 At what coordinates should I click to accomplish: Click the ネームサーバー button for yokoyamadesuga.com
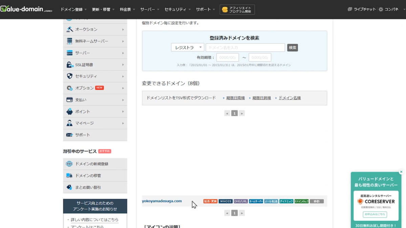pos(256,201)
